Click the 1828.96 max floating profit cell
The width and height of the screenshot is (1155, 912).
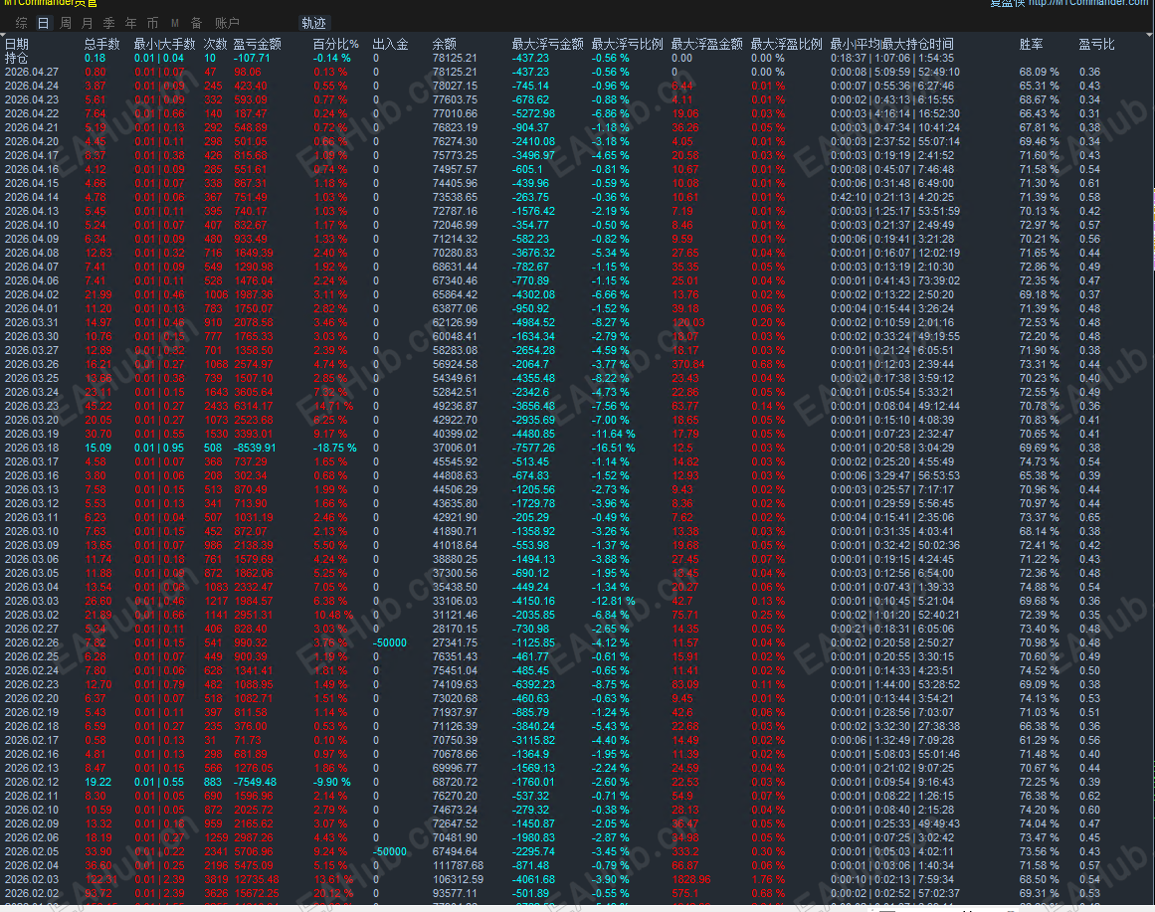click(x=691, y=879)
